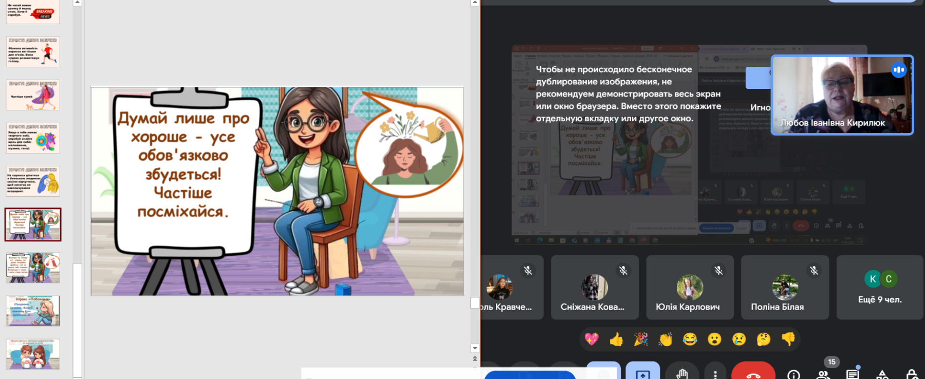The height and width of the screenshot is (379, 925).
Task: Send the thinking face reaction
Action: pyautogui.click(x=764, y=339)
